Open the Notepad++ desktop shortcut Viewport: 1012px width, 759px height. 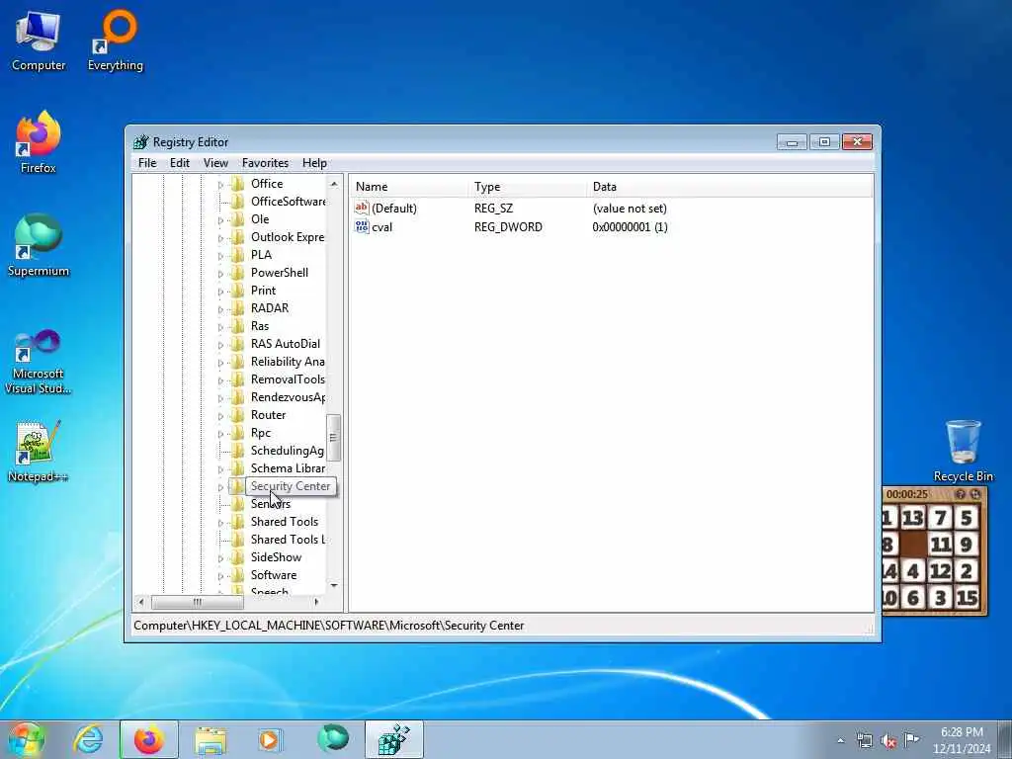(x=39, y=451)
